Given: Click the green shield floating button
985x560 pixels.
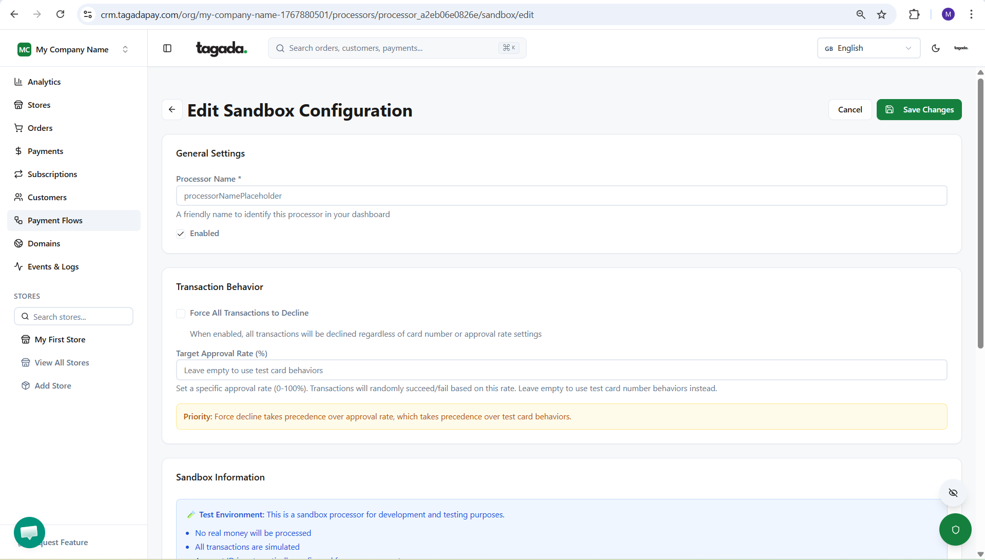Looking at the screenshot, I should coord(955,529).
